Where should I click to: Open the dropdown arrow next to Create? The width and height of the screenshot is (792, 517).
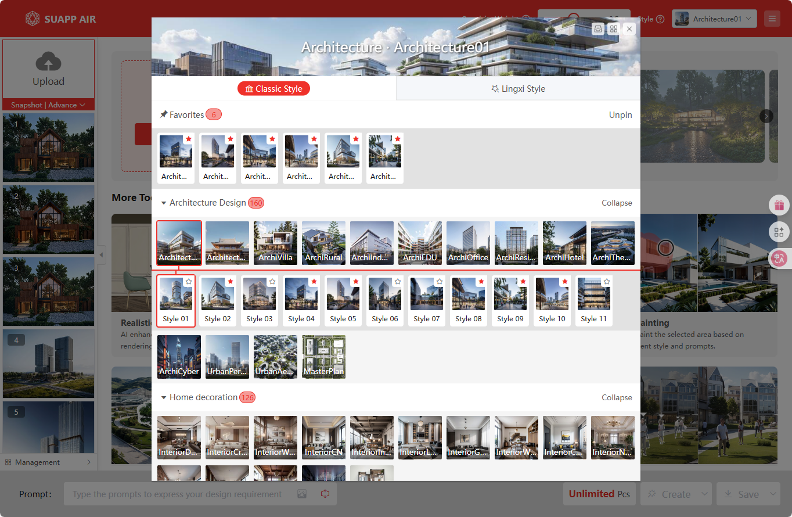704,494
